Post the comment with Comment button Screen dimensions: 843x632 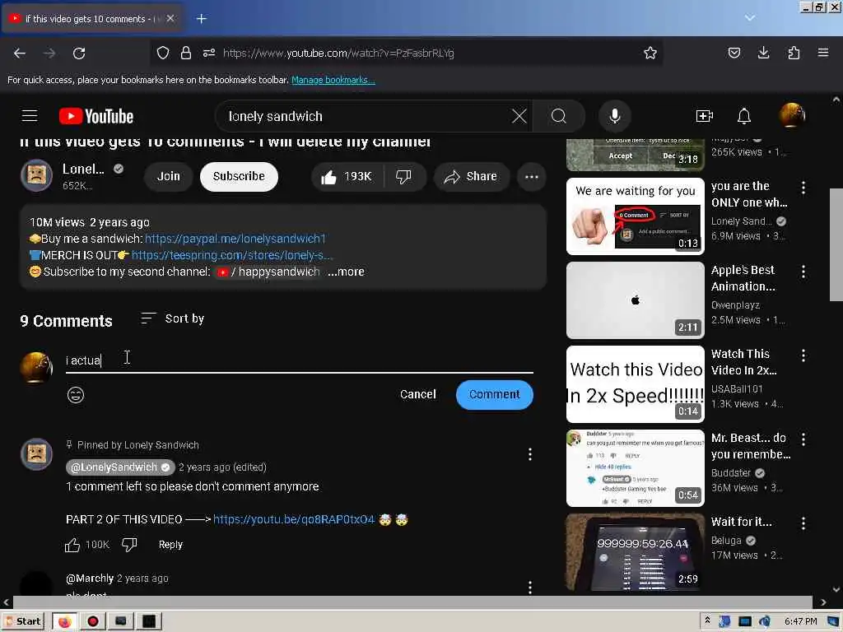[x=494, y=394]
